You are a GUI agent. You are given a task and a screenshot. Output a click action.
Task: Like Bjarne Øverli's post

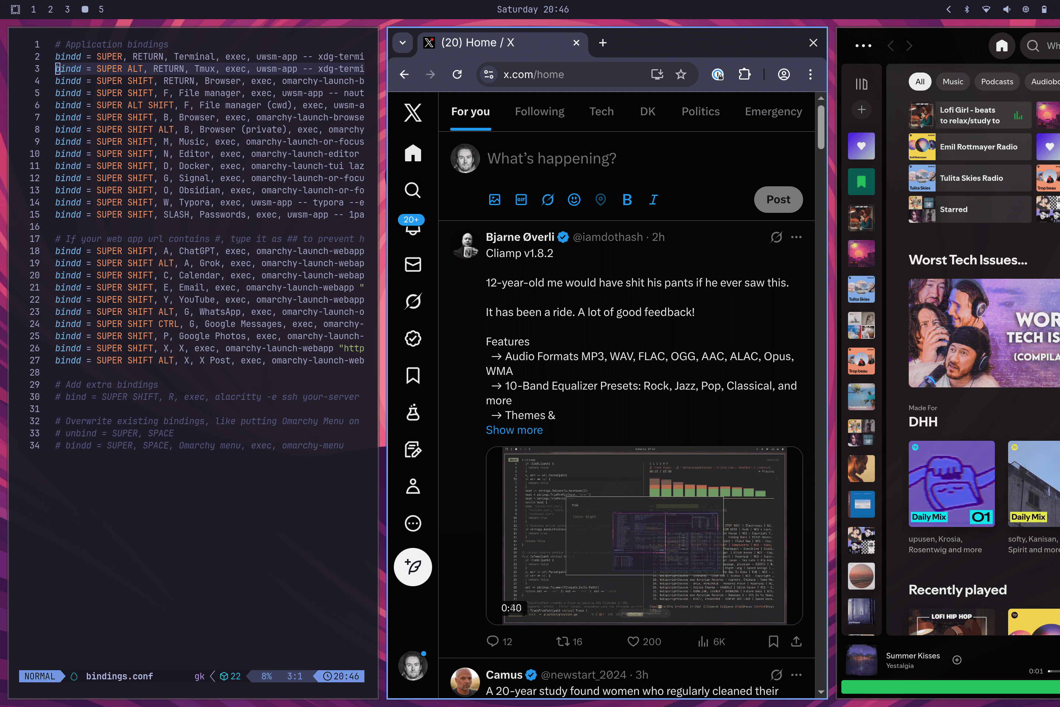633,641
